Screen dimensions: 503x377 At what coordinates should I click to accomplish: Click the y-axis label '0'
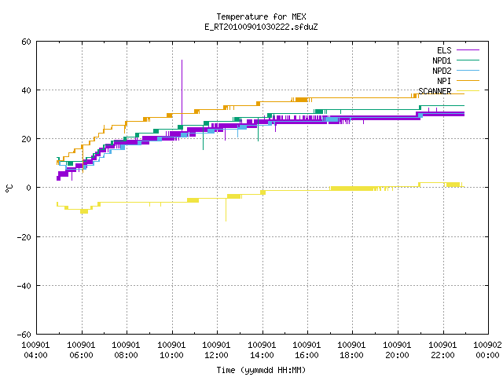(28, 188)
